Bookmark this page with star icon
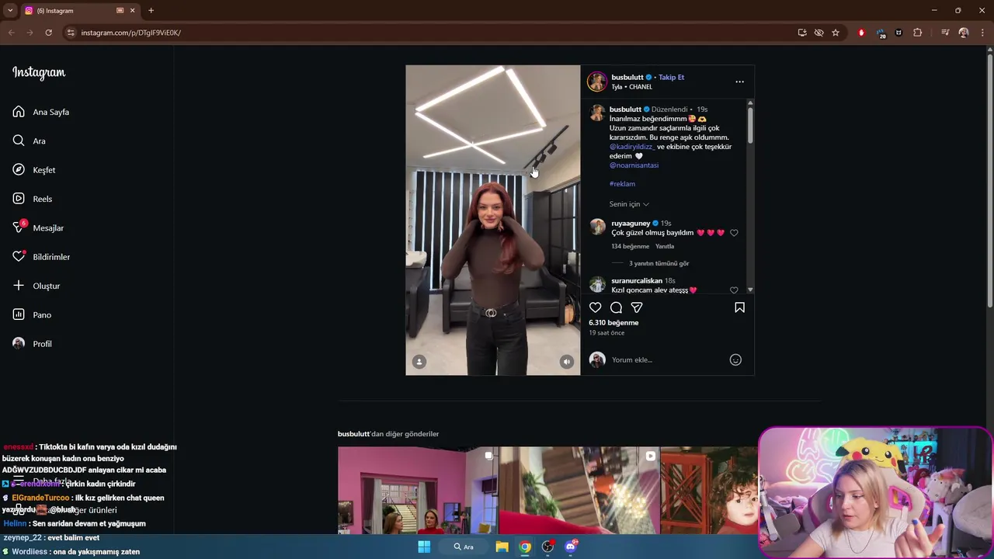The image size is (994, 559). tap(836, 33)
